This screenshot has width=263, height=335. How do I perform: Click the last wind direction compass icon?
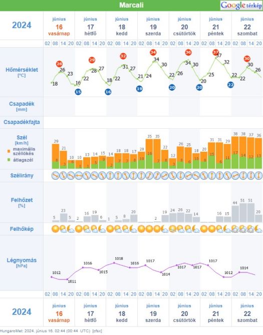(x=259, y=176)
